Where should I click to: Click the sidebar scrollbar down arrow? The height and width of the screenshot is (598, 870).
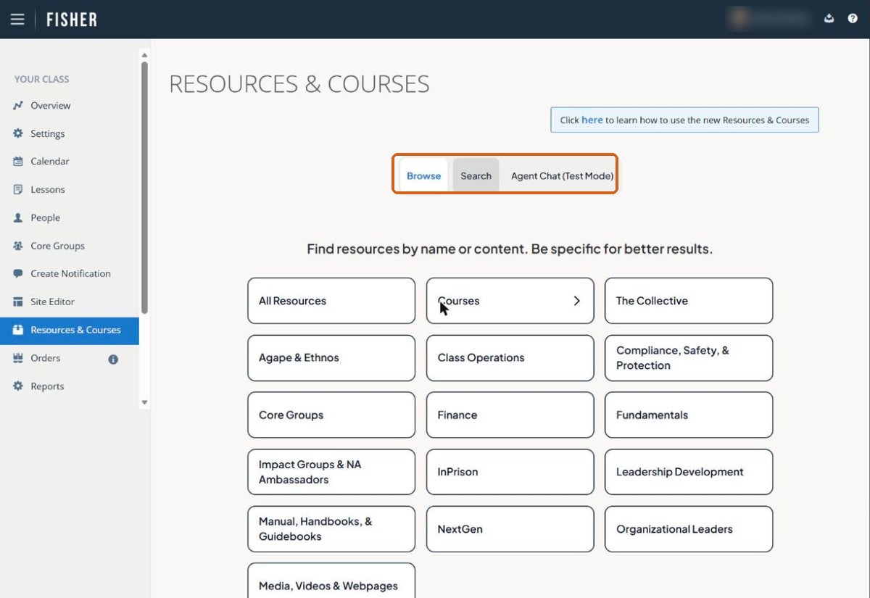[x=144, y=402]
